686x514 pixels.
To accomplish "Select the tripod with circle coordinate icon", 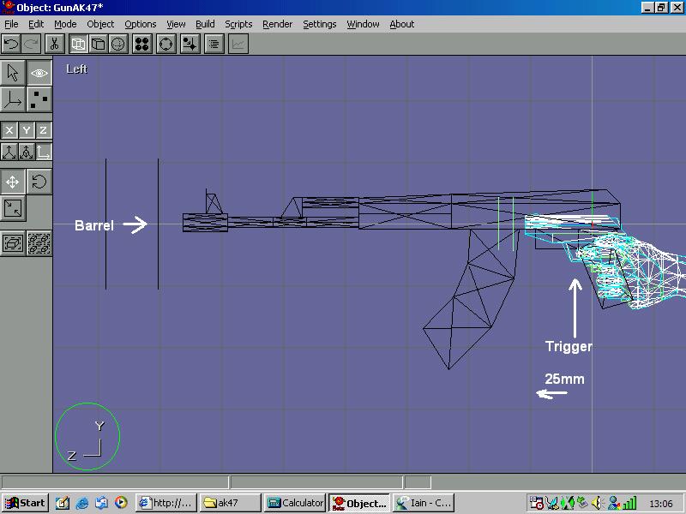I will [27, 152].
